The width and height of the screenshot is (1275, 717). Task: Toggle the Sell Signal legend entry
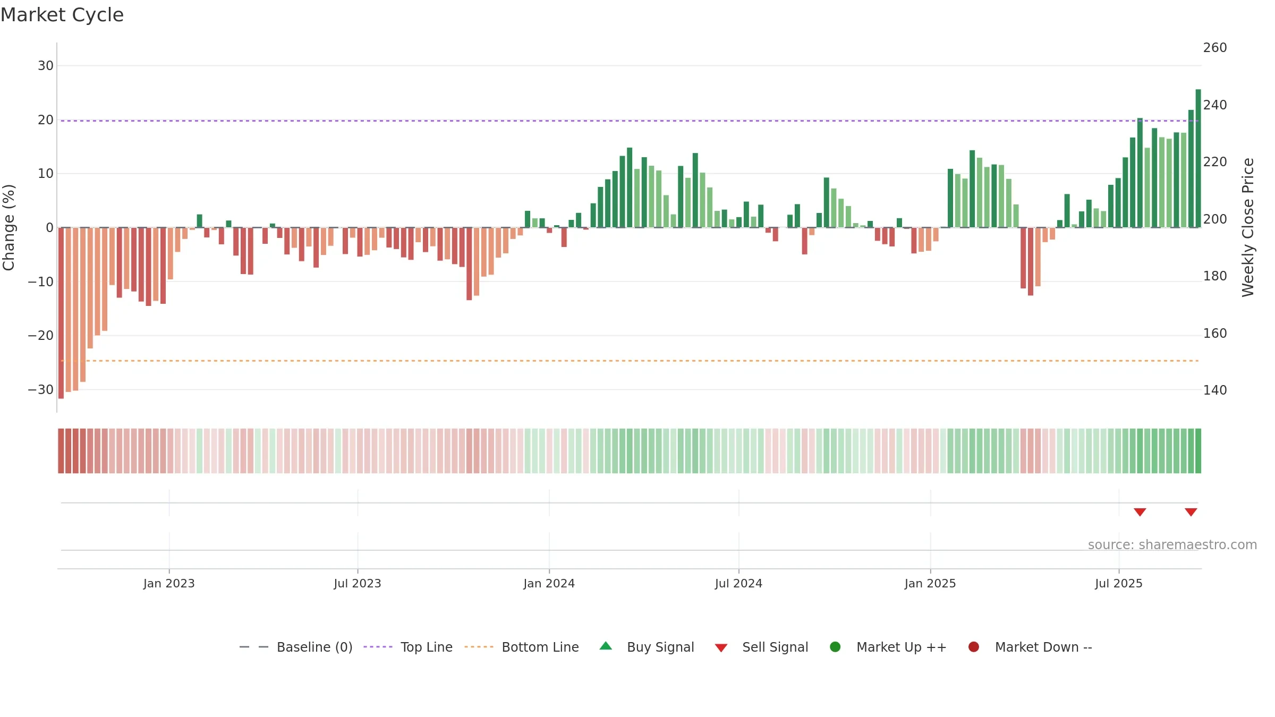click(x=761, y=647)
